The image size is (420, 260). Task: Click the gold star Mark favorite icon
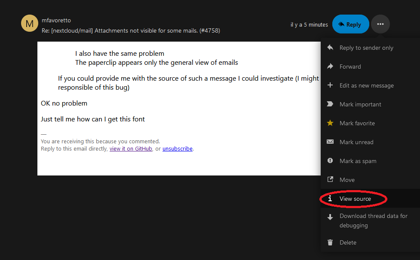pyautogui.click(x=330, y=123)
